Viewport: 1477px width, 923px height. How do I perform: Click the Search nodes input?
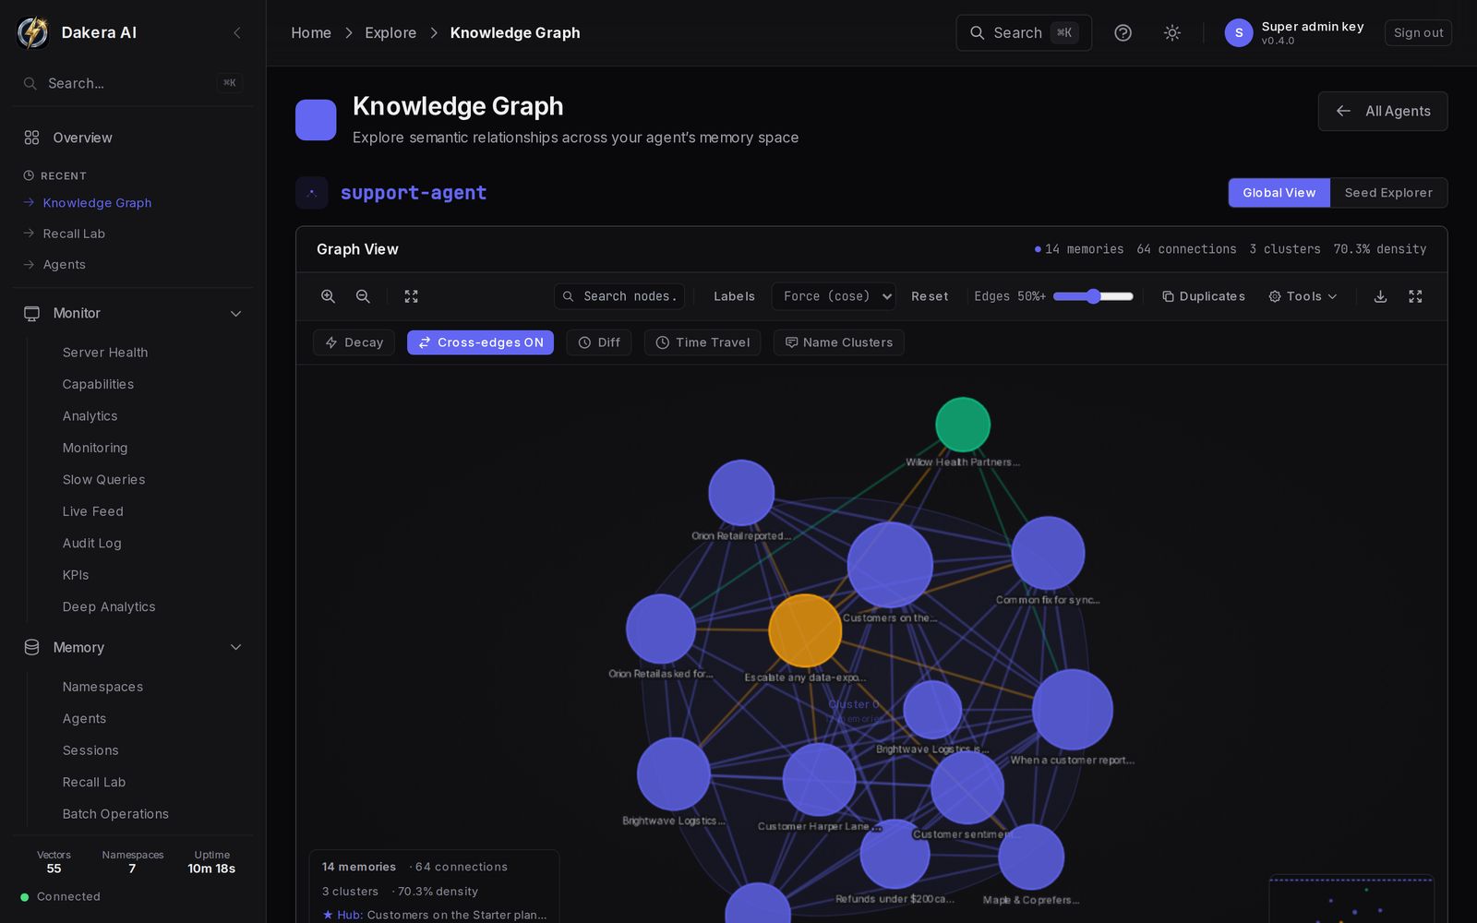(x=619, y=296)
